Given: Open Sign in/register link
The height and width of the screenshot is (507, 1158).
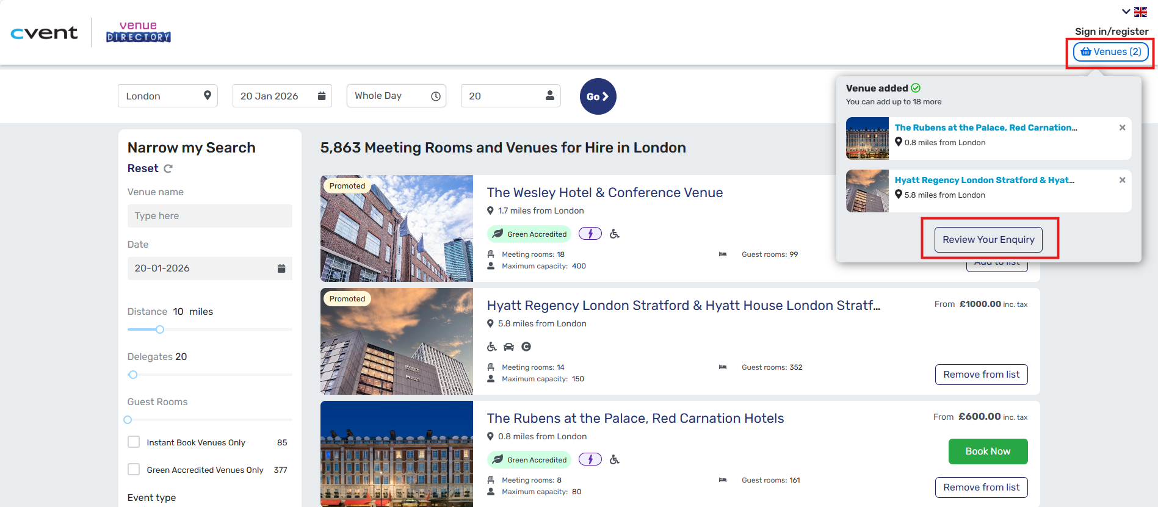Looking at the screenshot, I should (x=1112, y=31).
